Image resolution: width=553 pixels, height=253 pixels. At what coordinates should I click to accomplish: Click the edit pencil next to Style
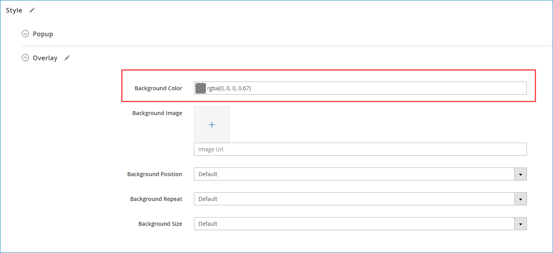(x=32, y=10)
